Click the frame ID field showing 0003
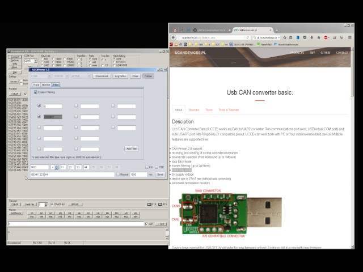The height and width of the screenshot is (272, 363). pos(40,167)
